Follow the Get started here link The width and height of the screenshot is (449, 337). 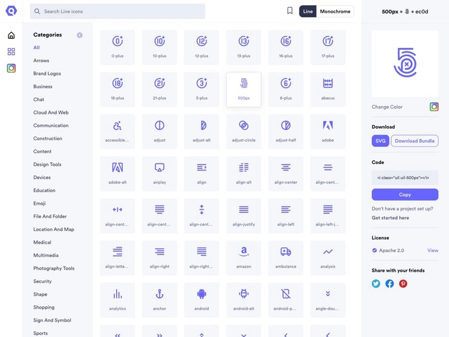click(x=390, y=218)
